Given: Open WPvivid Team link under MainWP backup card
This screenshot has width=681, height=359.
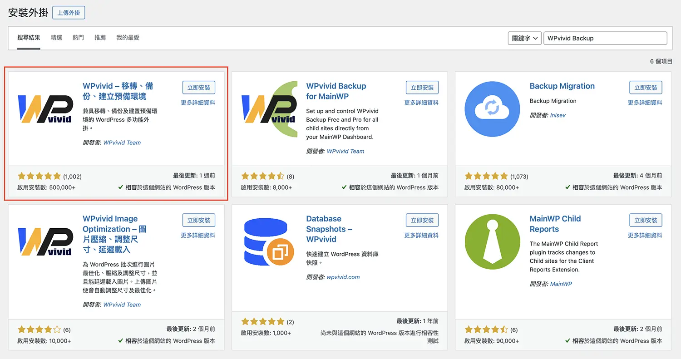Looking at the screenshot, I should pyautogui.click(x=345, y=151).
